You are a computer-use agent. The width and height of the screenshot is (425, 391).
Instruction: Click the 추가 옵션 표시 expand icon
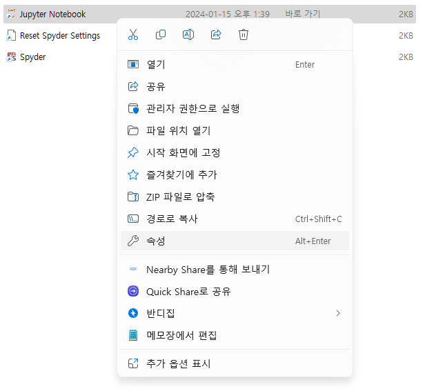coord(133,363)
